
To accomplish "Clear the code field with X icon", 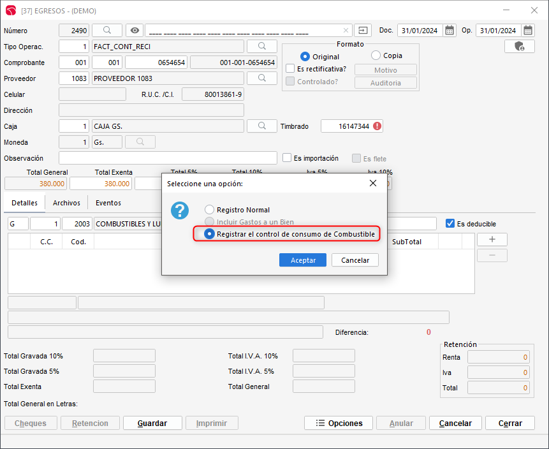I will click(346, 31).
